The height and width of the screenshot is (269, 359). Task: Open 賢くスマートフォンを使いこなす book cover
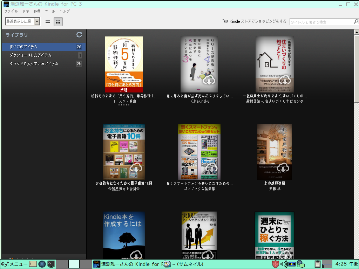199,152
